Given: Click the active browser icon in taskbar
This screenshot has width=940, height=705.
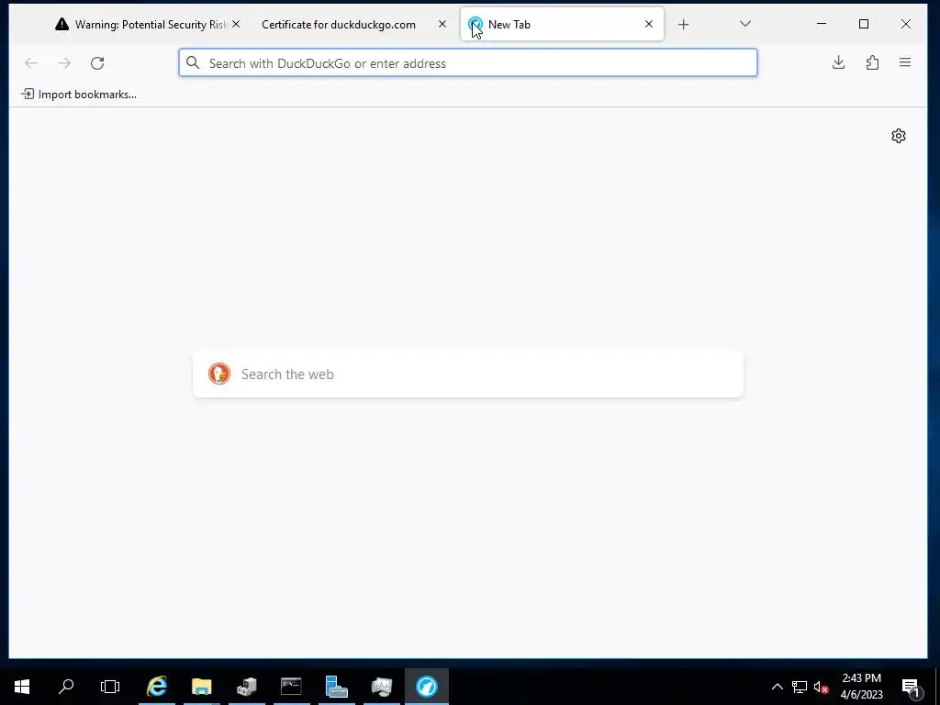Looking at the screenshot, I should click(426, 686).
